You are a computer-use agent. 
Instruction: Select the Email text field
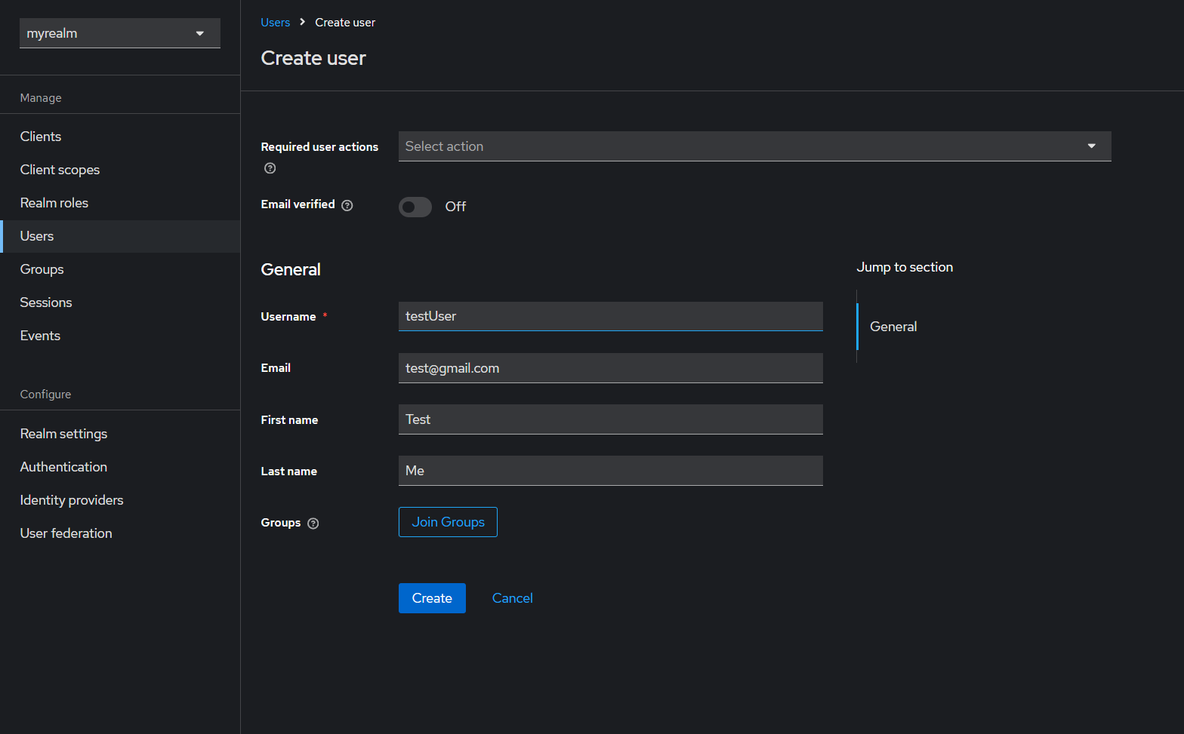click(611, 368)
